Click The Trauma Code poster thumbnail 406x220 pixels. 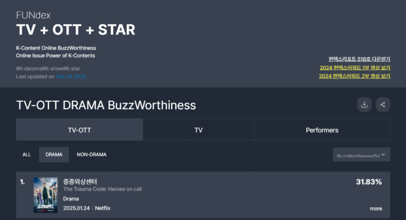tap(46, 195)
